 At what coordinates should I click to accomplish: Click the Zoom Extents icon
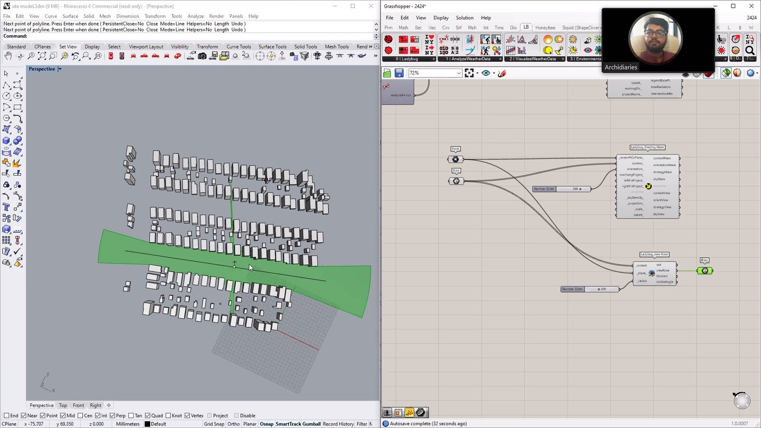pyautogui.click(x=42, y=56)
